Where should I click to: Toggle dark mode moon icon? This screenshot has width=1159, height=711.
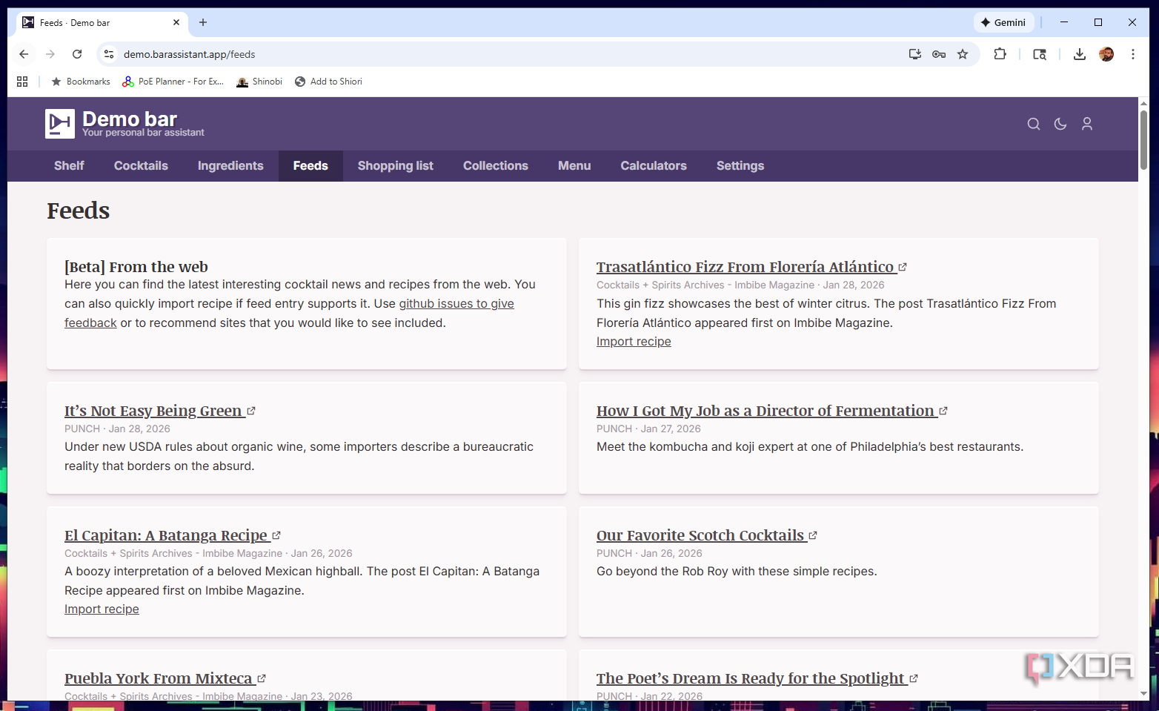tap(1060, 124)
